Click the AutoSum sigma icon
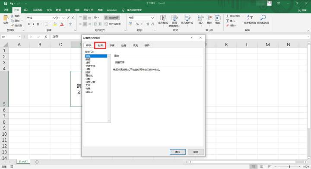This screenshot has width=311, height=169. click(228, 16)
